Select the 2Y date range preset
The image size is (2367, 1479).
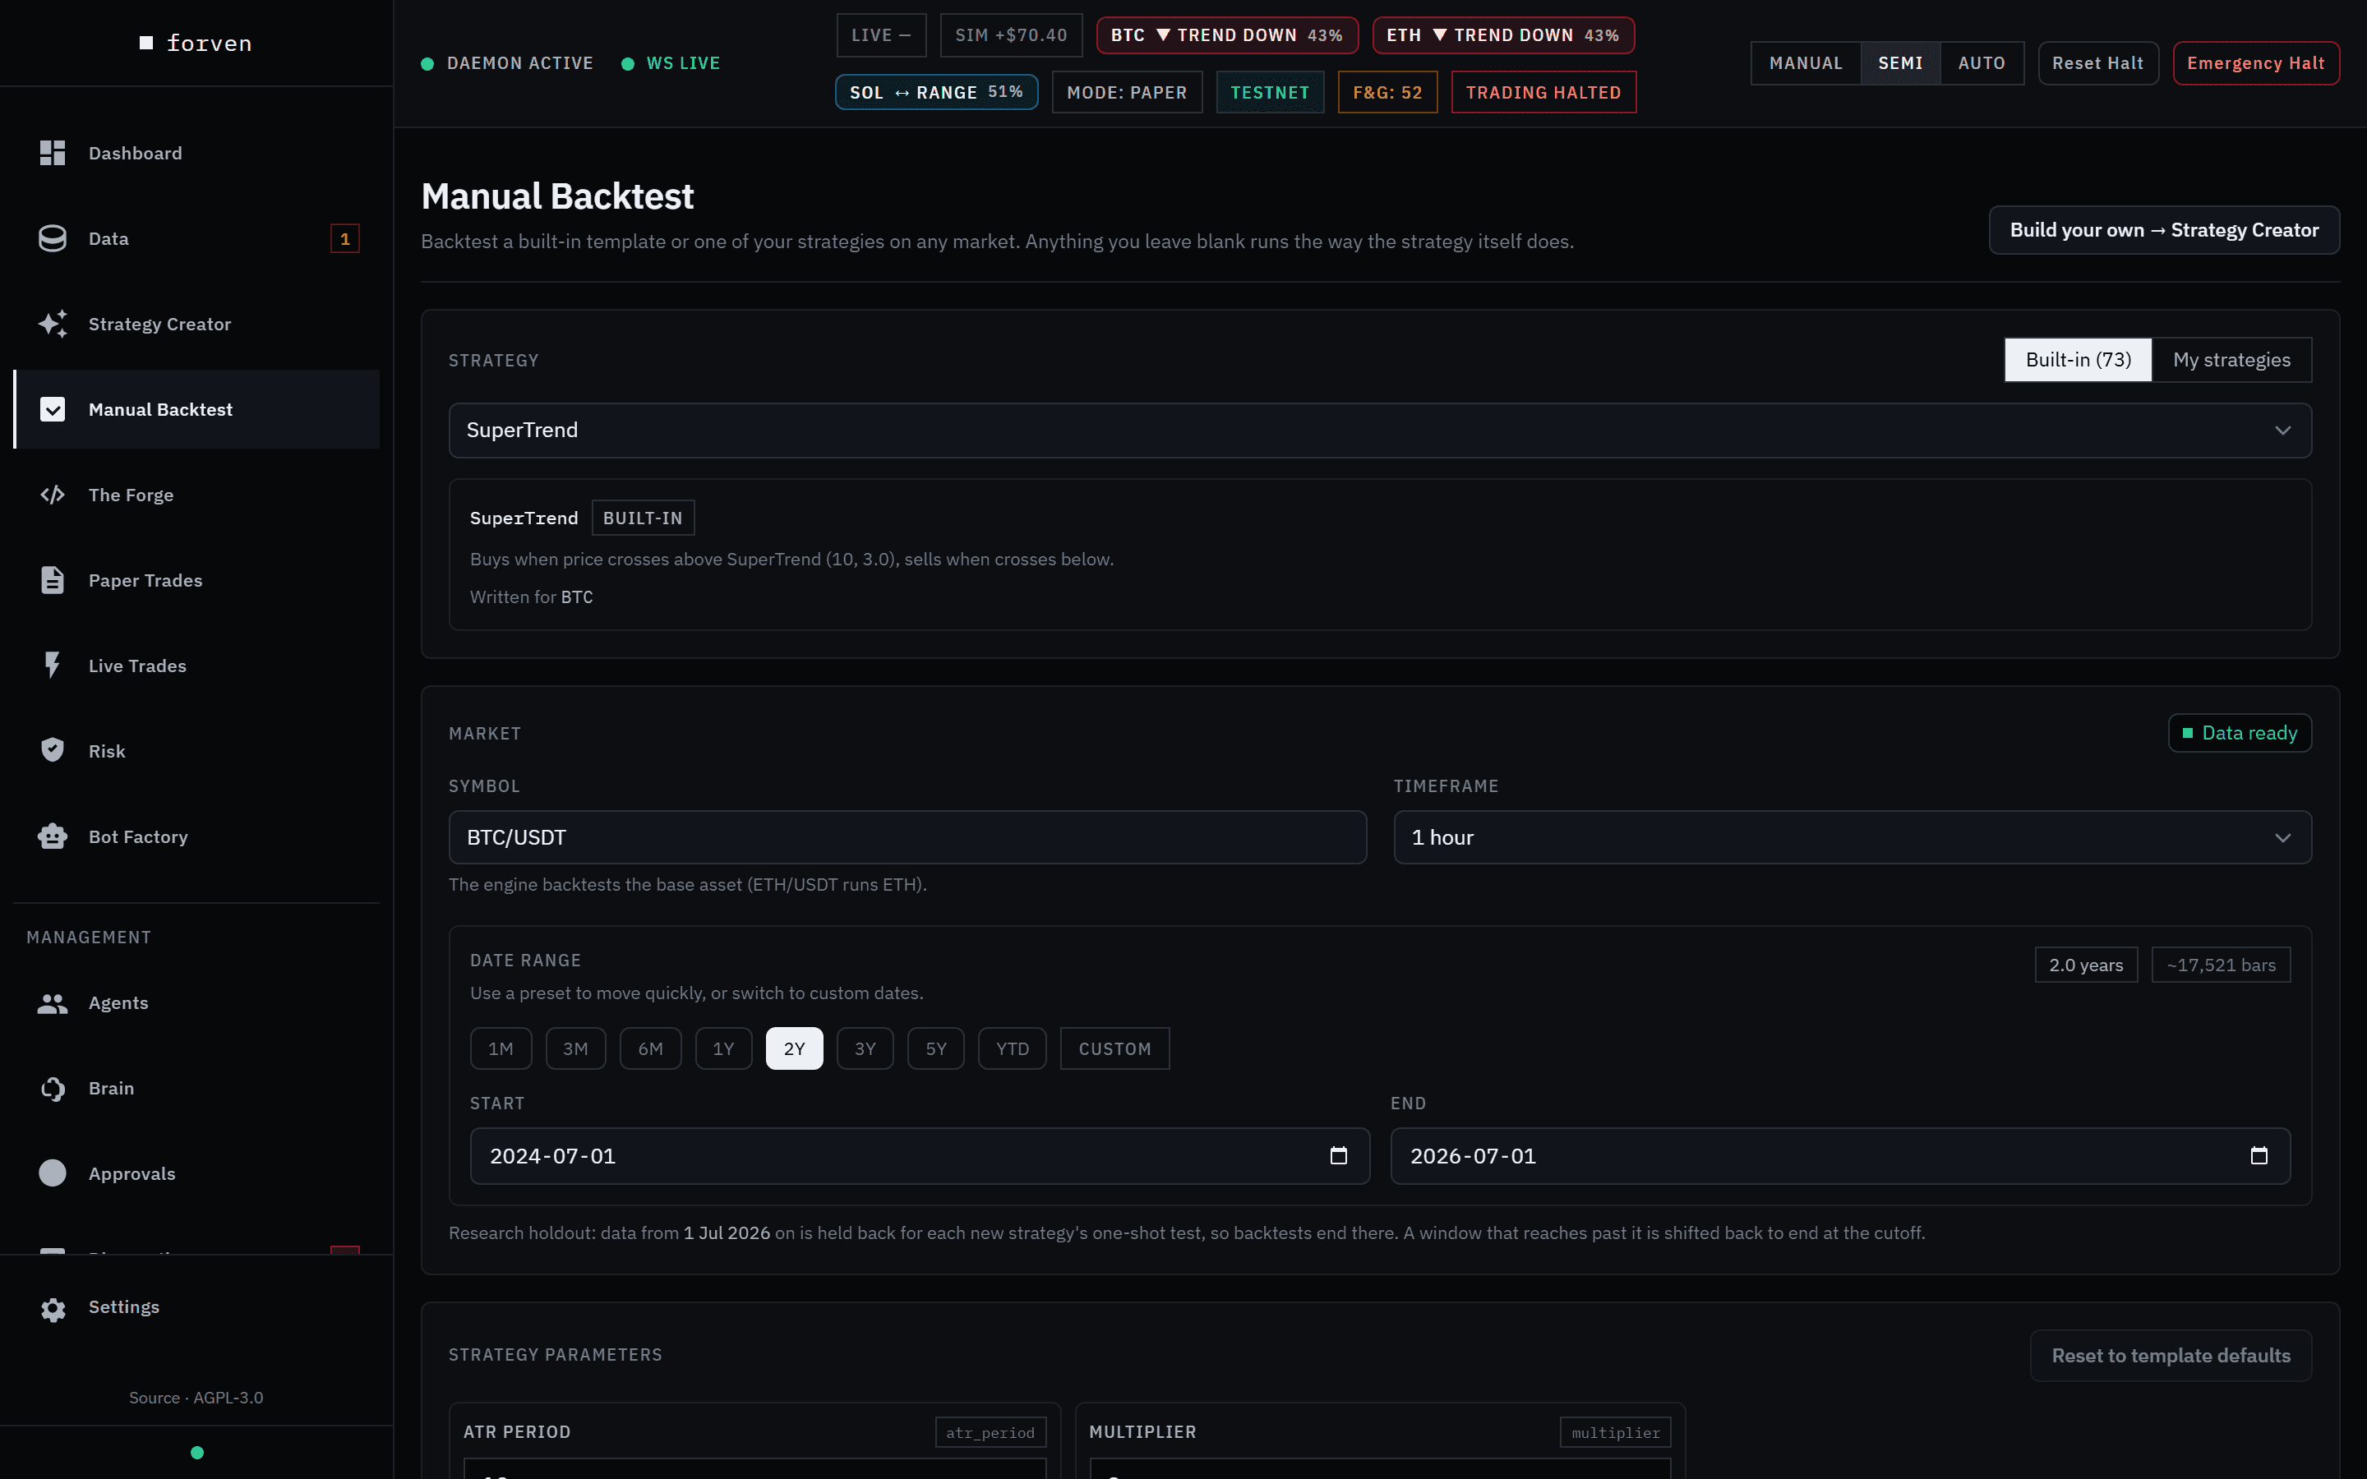794,1048
